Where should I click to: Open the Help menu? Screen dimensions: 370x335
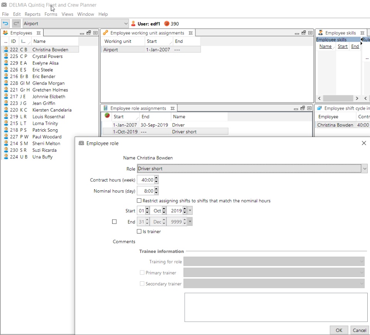click(103, 14)
